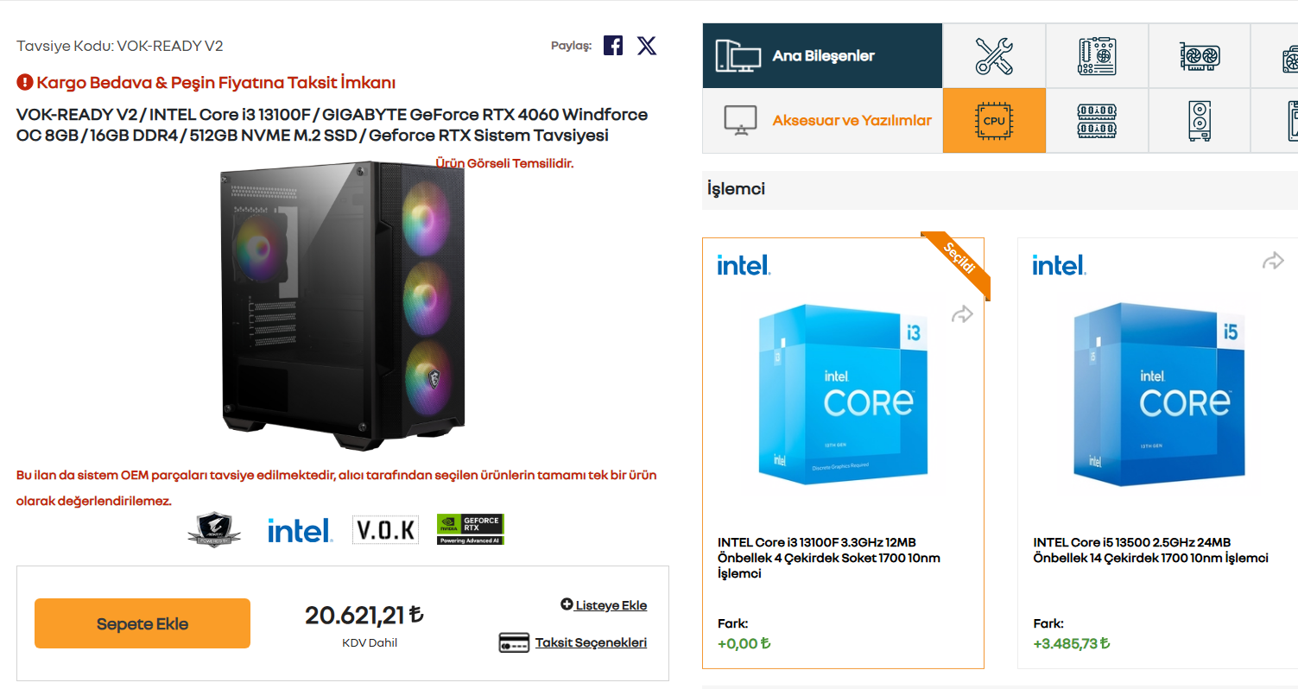Click the V.O.K brand logo
This screenshot has width=1298, height=689.
385,530
